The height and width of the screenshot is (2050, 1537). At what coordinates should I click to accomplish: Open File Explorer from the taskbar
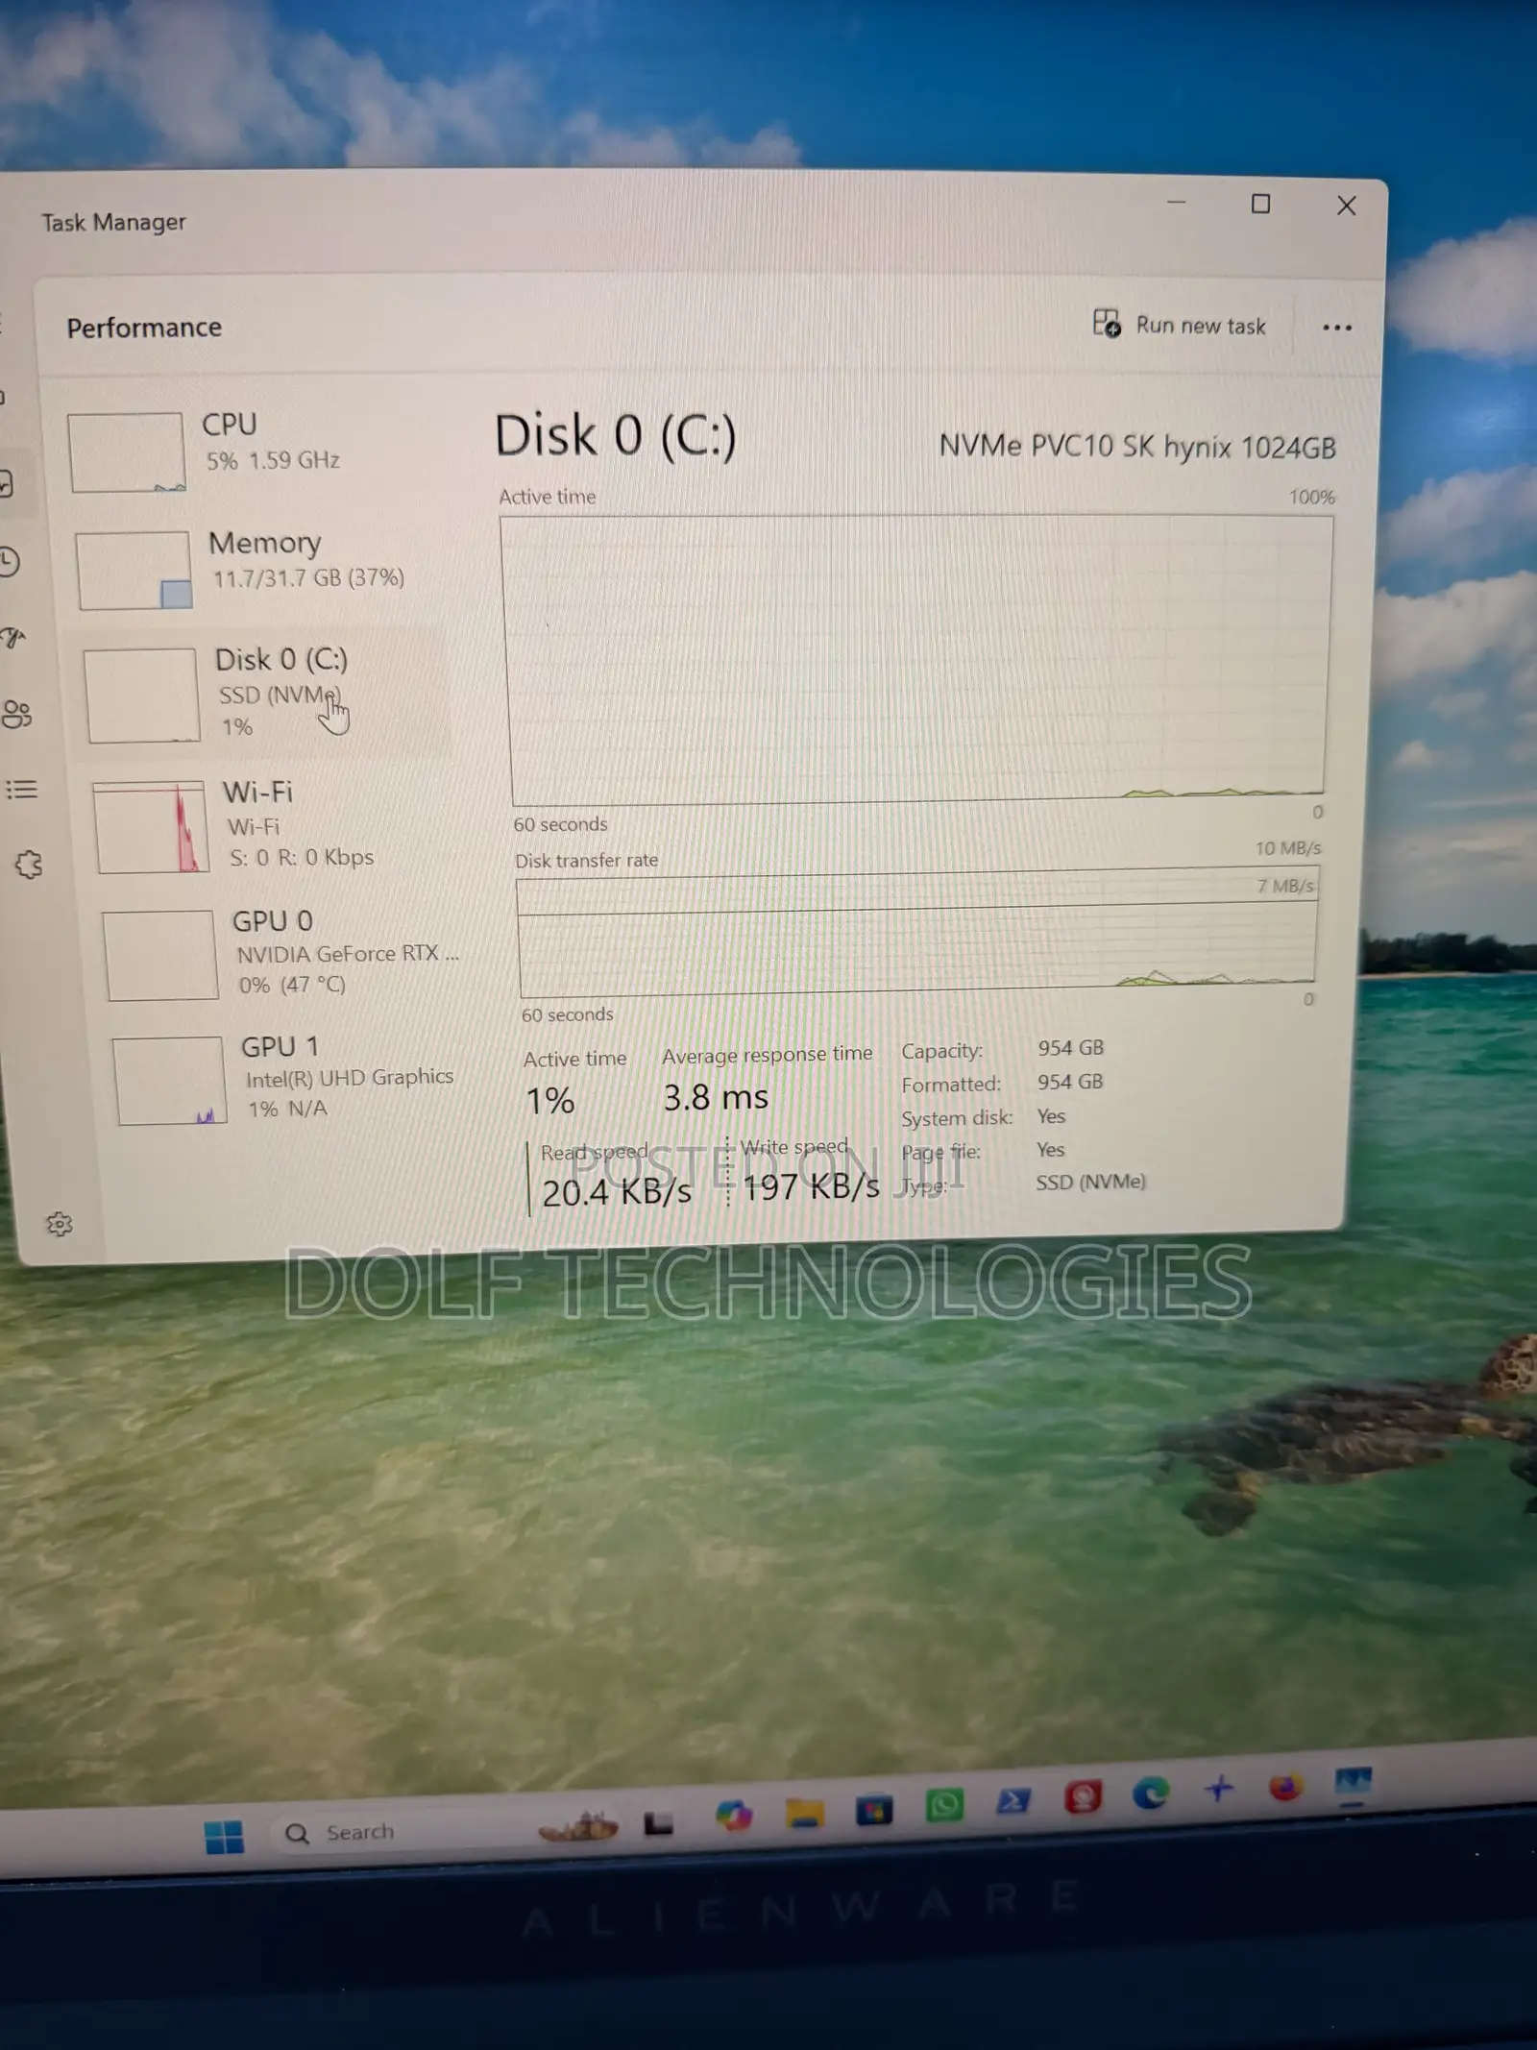[804, 1813]
